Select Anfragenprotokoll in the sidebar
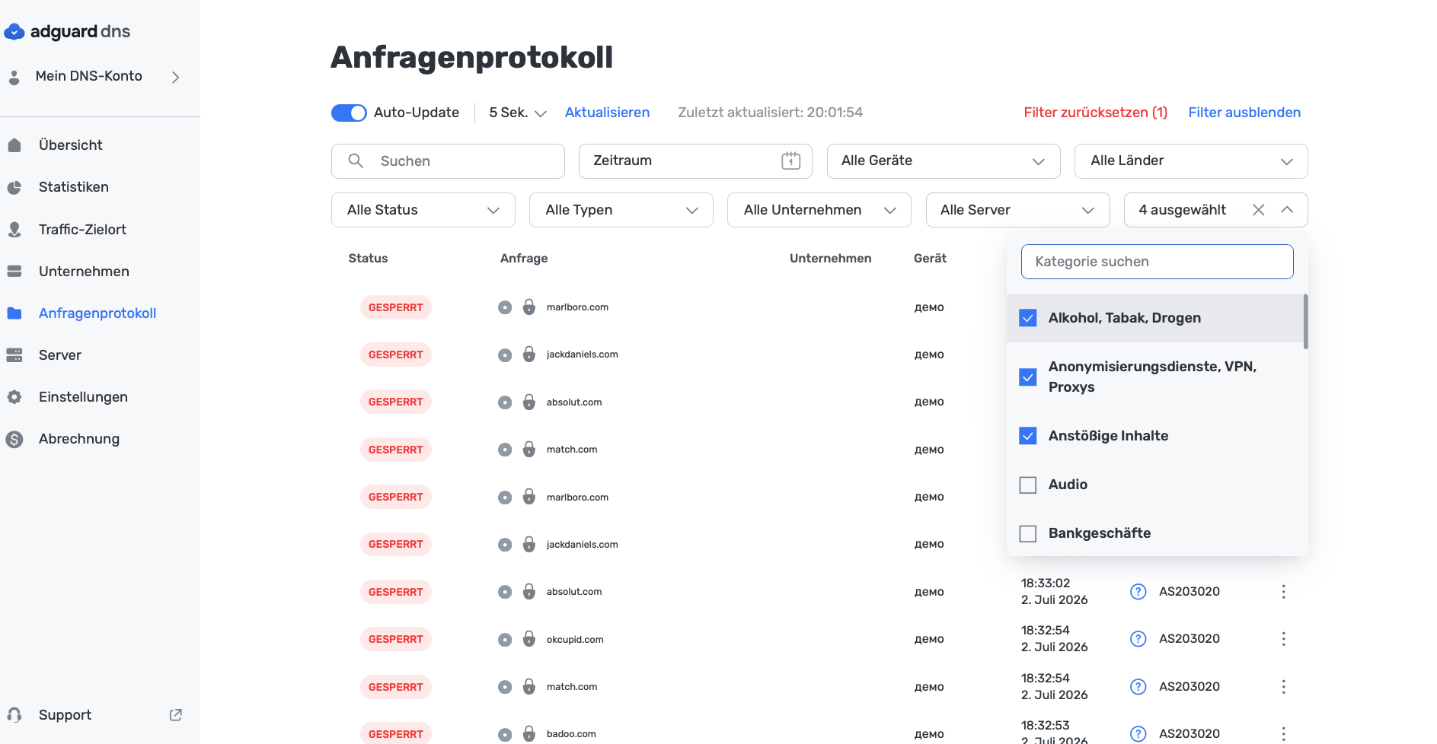 click(x=97, y=313)
